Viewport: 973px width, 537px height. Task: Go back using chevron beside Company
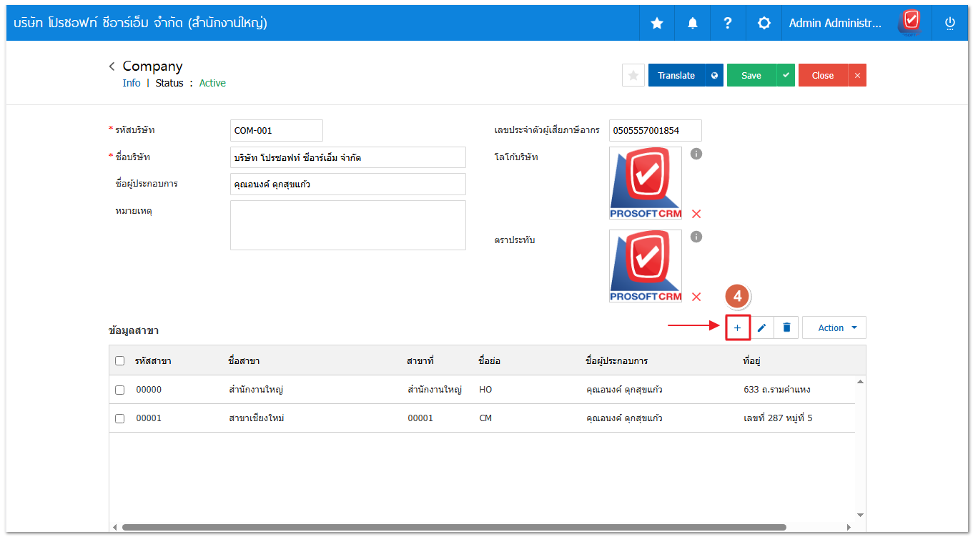(x=112, y=66)
